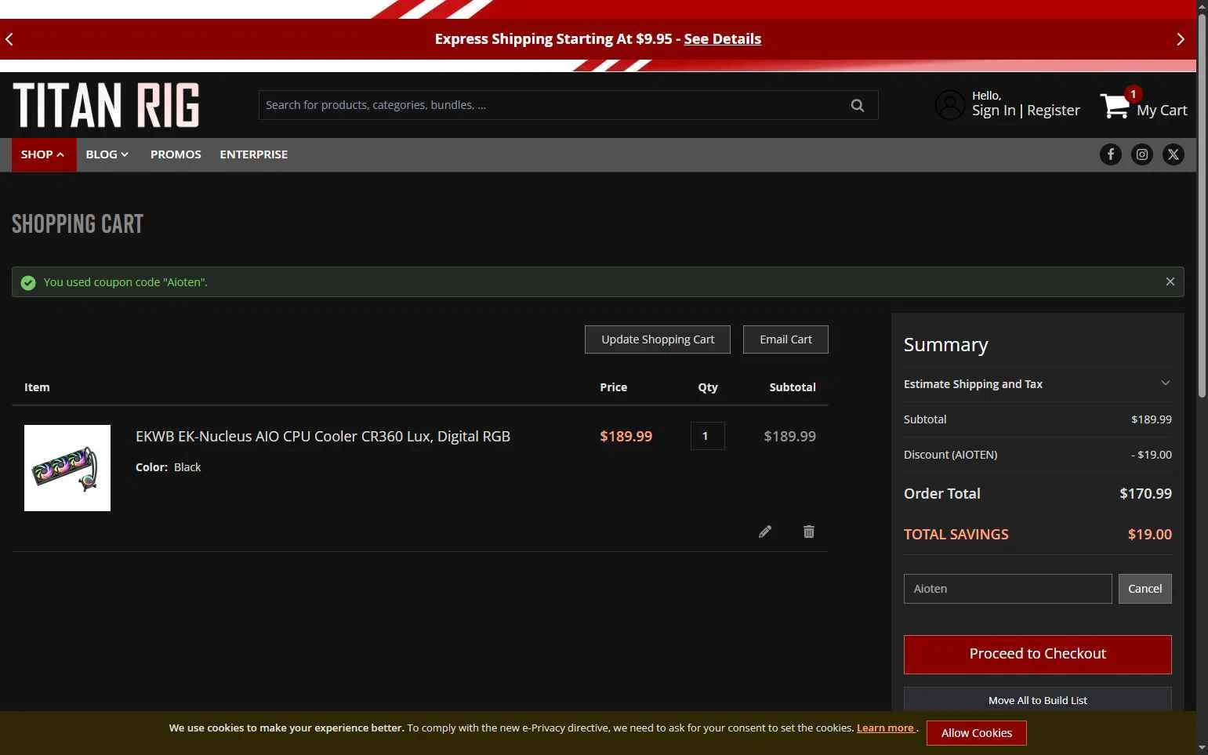Expand Estimate Shipping and Tax section
Viewport: 1208px width, 755px height.
pyautogui.click(x=1038, y=384)
